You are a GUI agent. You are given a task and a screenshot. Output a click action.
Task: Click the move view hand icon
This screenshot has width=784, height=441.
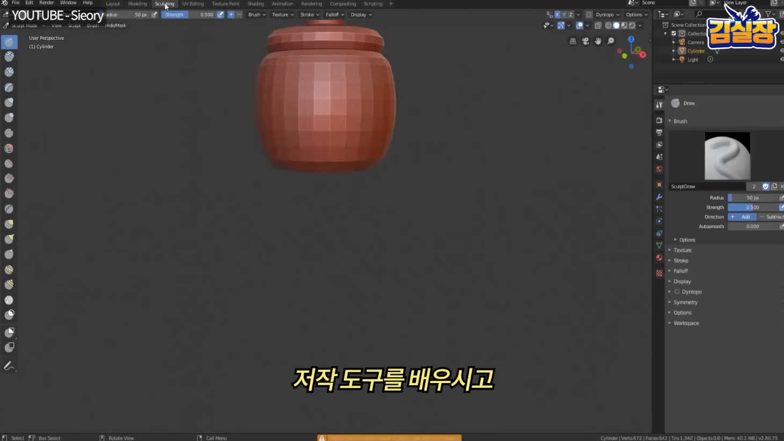click(598, 41)
